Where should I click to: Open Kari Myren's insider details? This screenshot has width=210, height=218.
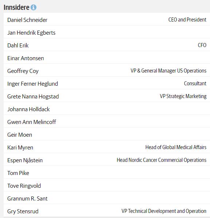[x=107, y=147]
